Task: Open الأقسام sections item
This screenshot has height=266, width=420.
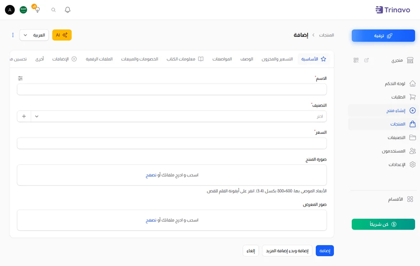Action: (x=395, y=199)
